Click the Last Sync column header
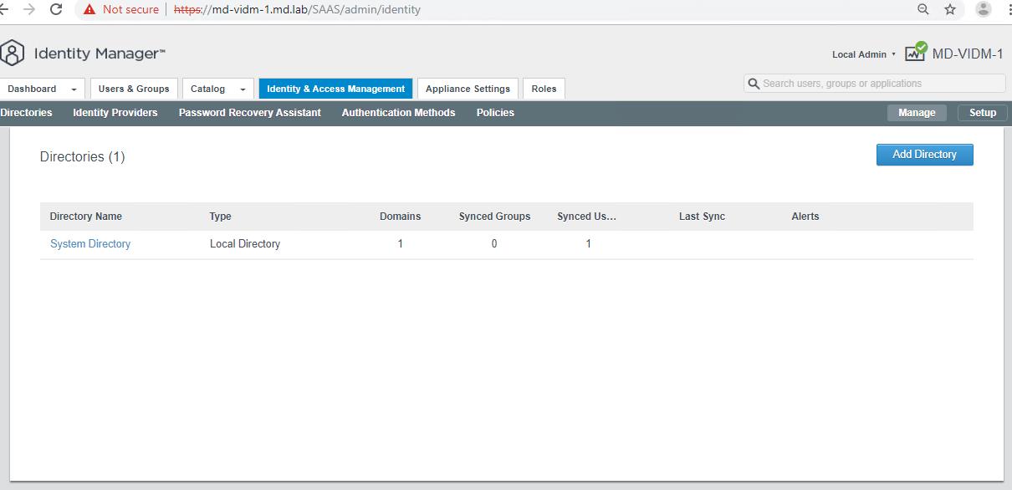 coord(702,217)
